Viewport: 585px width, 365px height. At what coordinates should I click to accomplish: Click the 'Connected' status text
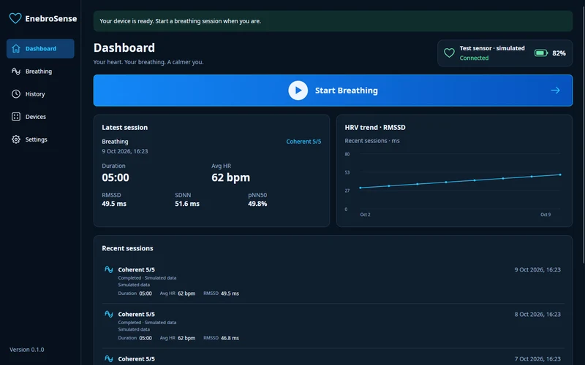pyautogui.click(x=474, y=58)
